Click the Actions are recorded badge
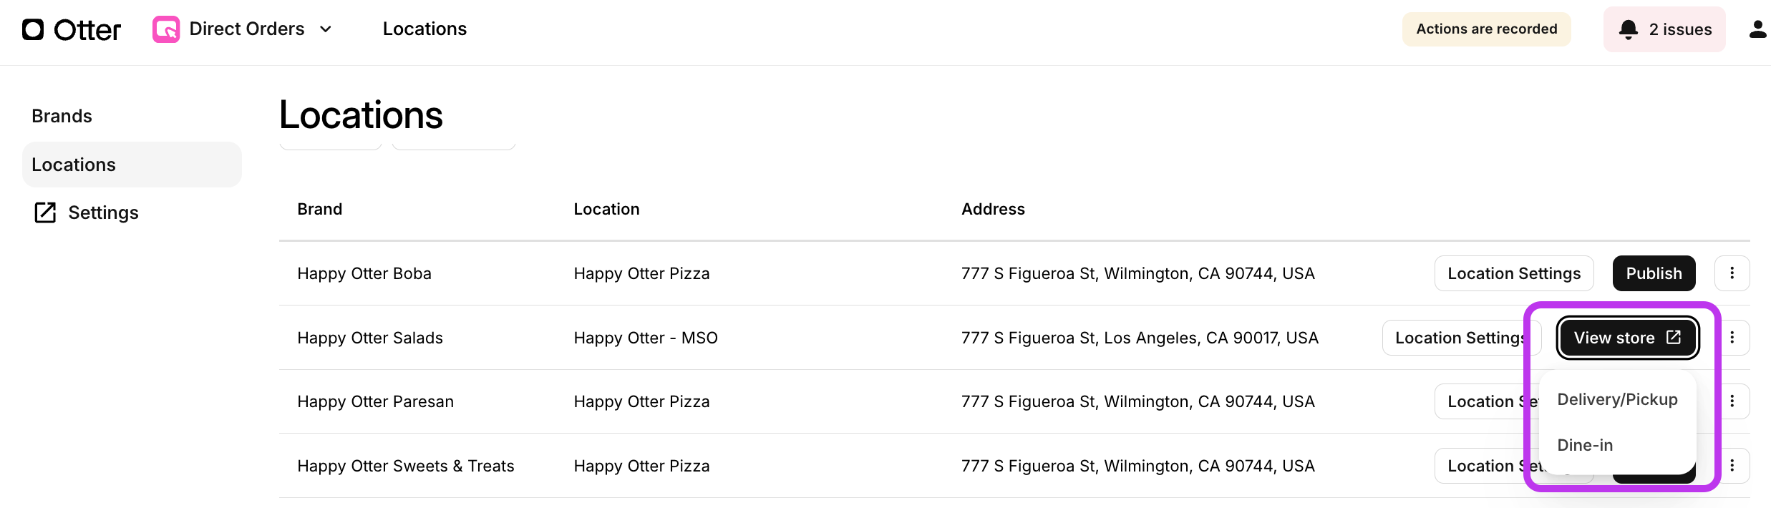Viewport: 1771px width, 508px height. [1486, 29]
